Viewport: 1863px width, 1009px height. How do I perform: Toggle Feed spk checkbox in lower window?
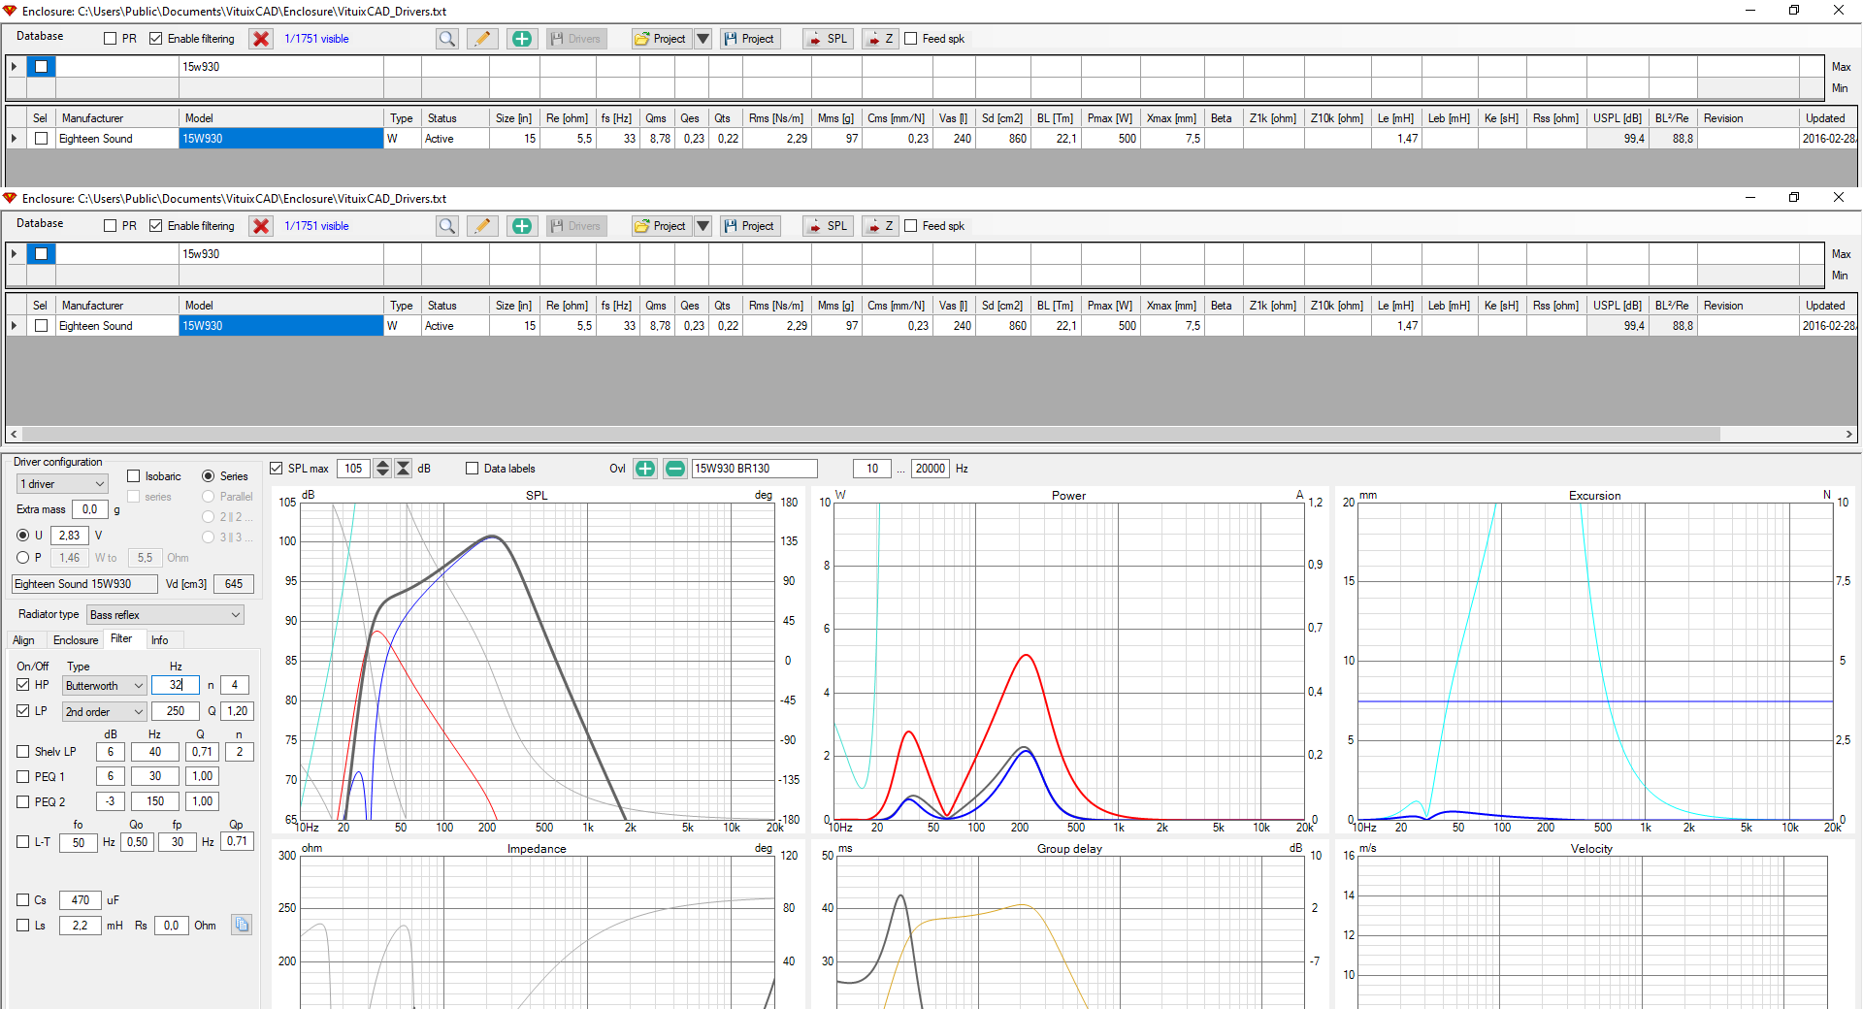pos(911,226)
